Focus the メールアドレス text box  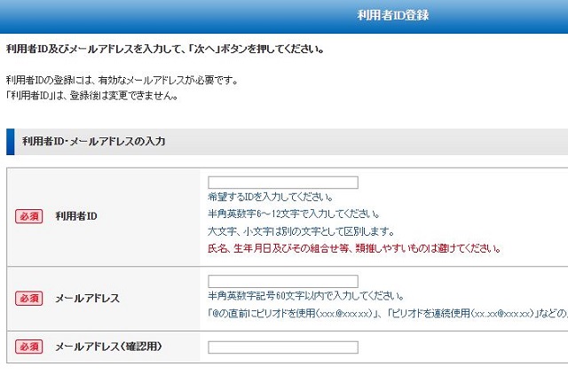pyautogui.click(x=282, y=281)
